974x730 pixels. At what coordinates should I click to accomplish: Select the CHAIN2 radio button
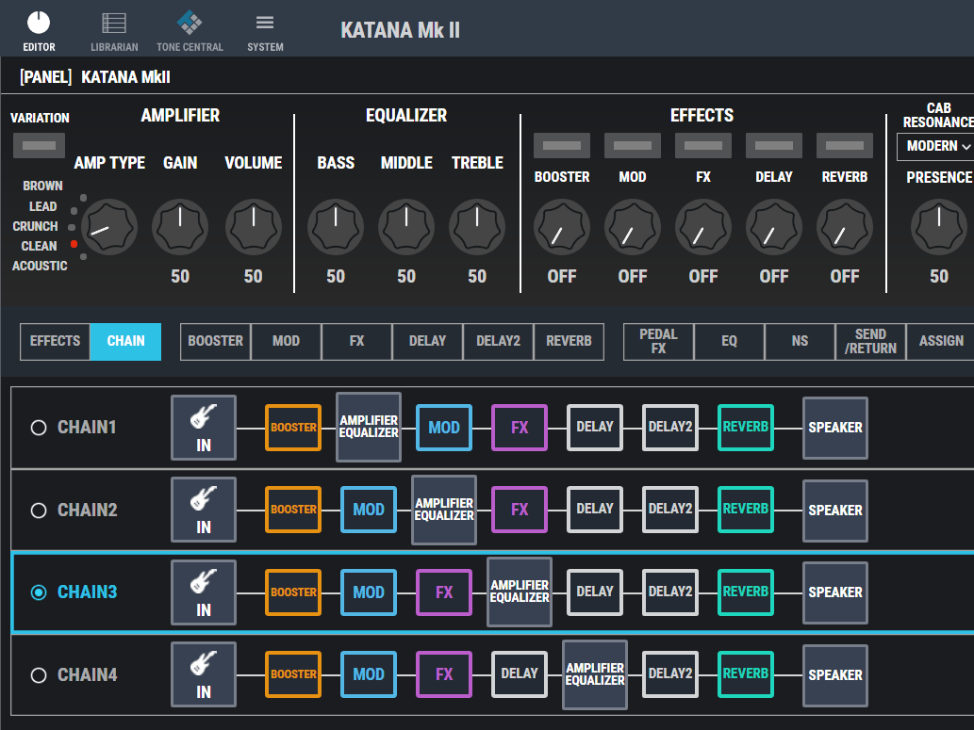pos(39,511)
